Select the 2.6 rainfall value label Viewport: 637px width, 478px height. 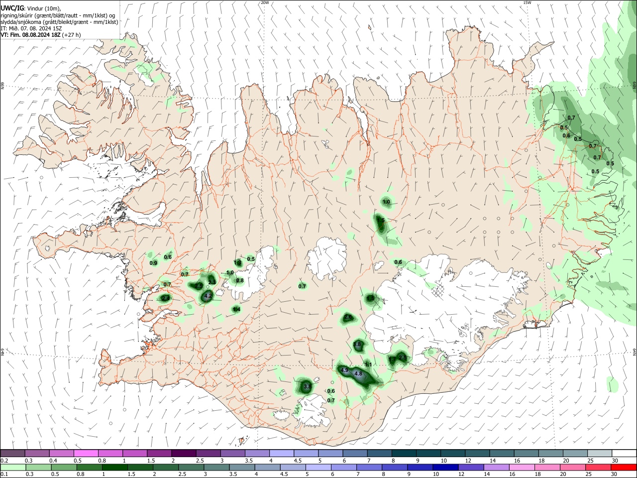click(348, 317)
